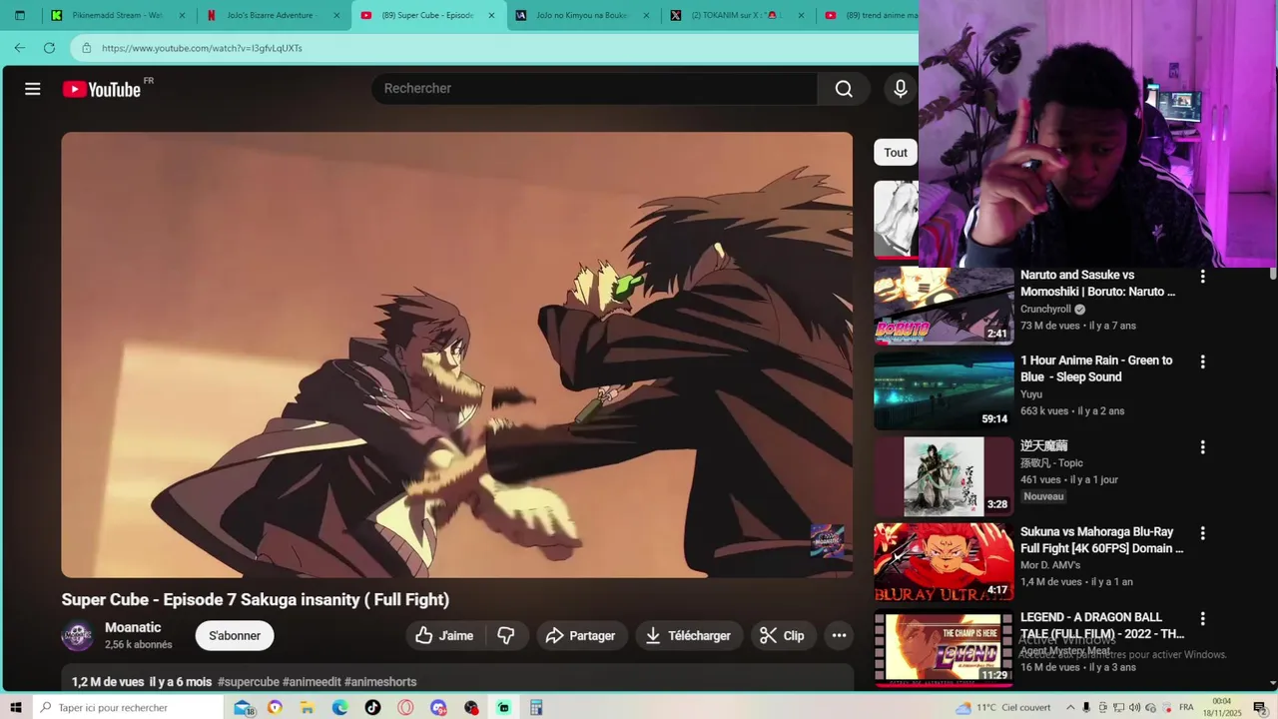This screenshot has height=719, width=1278.
Task: Open Crunchyroll channel name
Action: tap(1045, 310)
